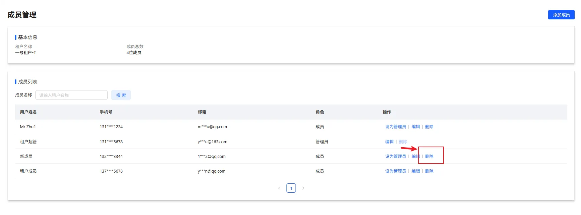Select the 新成员 name cell
581x215 pixels.
tap(26, 157)
